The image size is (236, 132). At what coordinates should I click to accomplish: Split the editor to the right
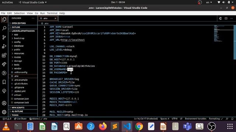226,18
